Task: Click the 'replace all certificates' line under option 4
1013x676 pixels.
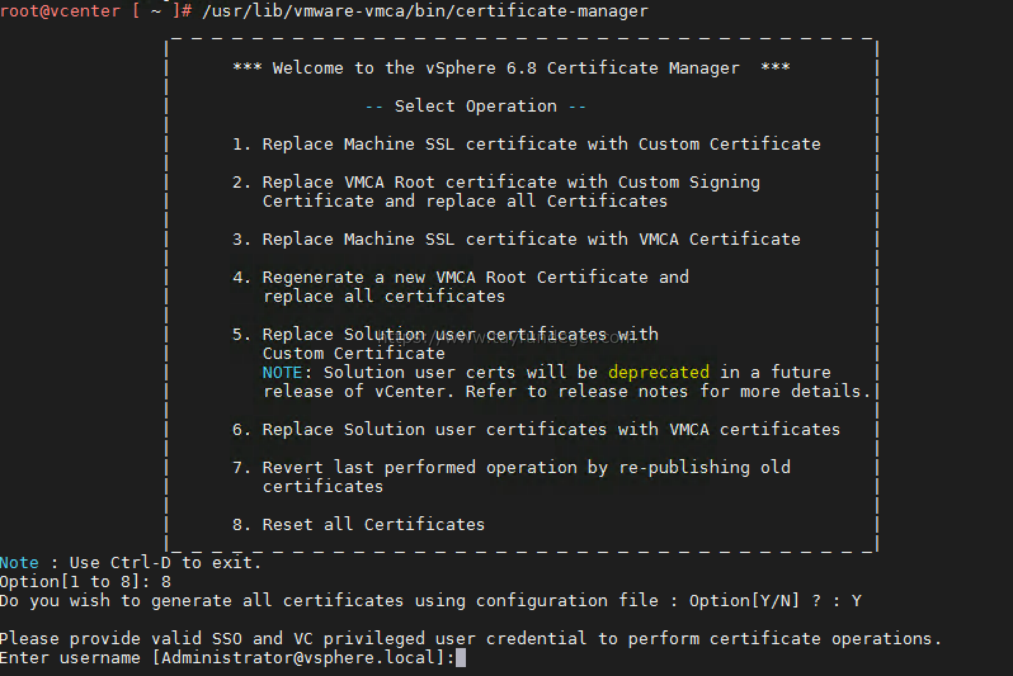Action: [x=384, y=296]
